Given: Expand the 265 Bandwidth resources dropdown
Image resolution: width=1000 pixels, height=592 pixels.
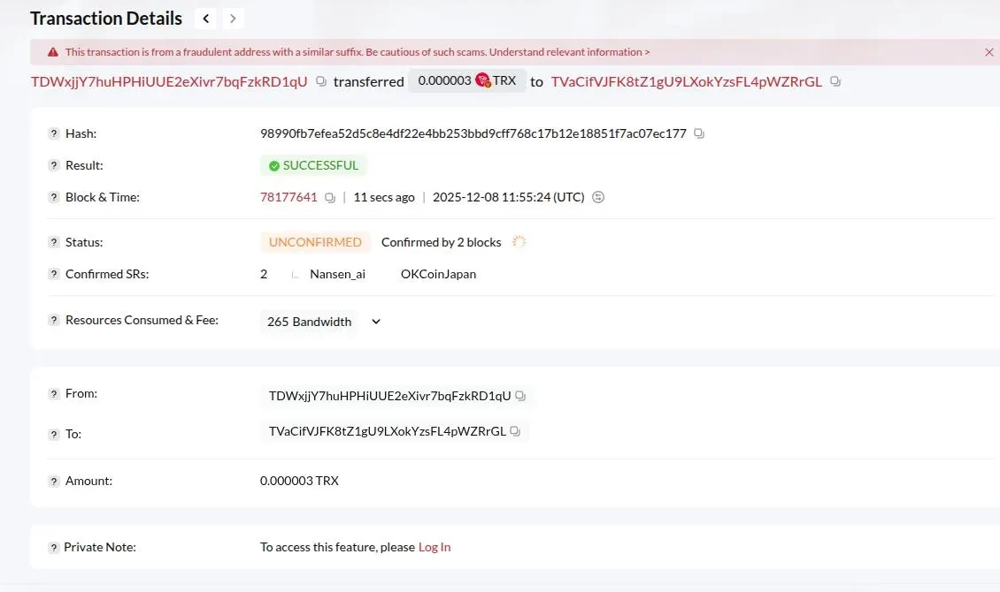Looking at the screenshot, I should coord(375,322).
